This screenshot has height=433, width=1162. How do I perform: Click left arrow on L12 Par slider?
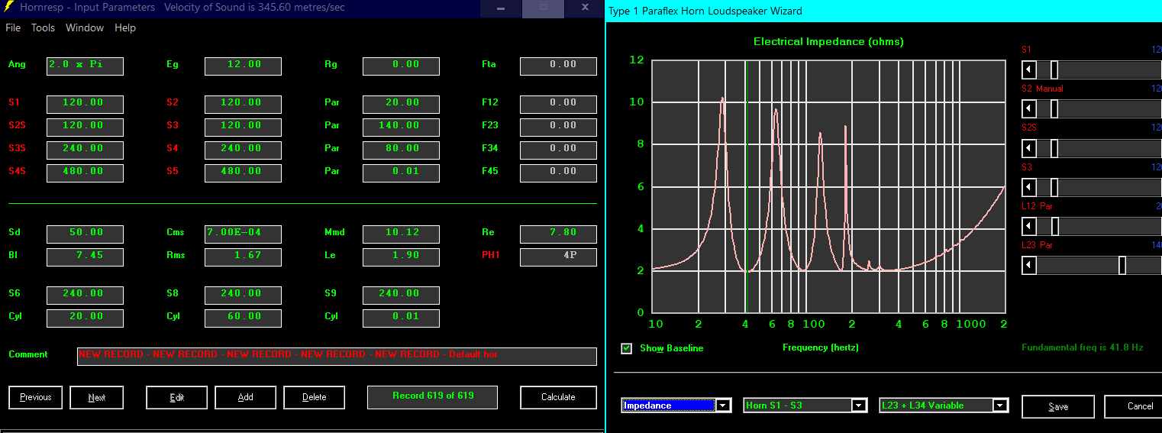(x=1029, y=227)
